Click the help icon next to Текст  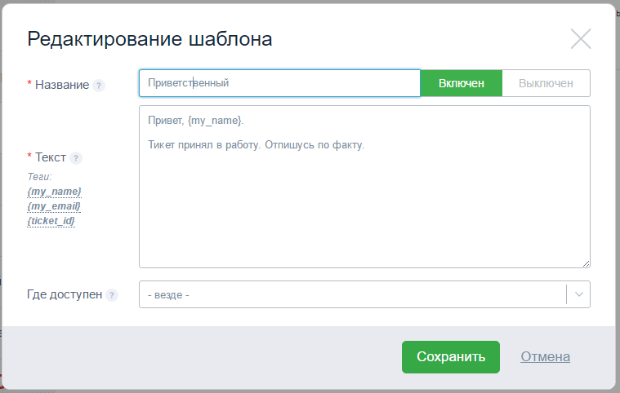coord(76,158)
